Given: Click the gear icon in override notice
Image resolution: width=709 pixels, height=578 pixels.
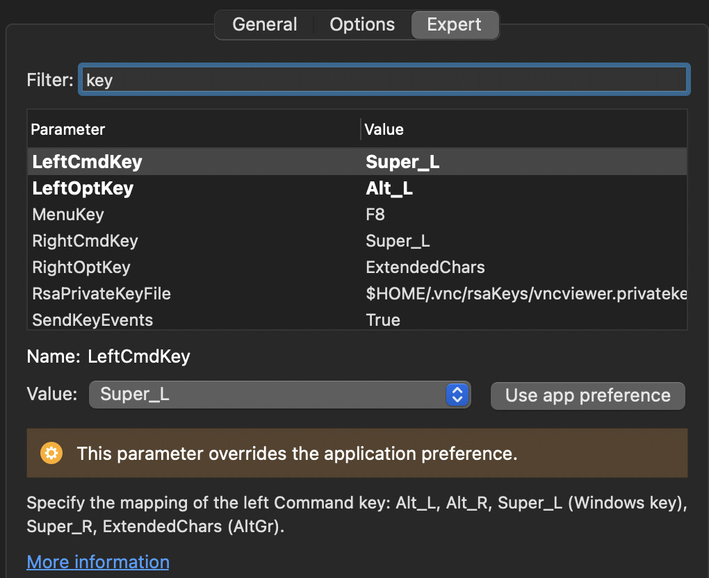Looking at the screenshot, I should [51, 454].
